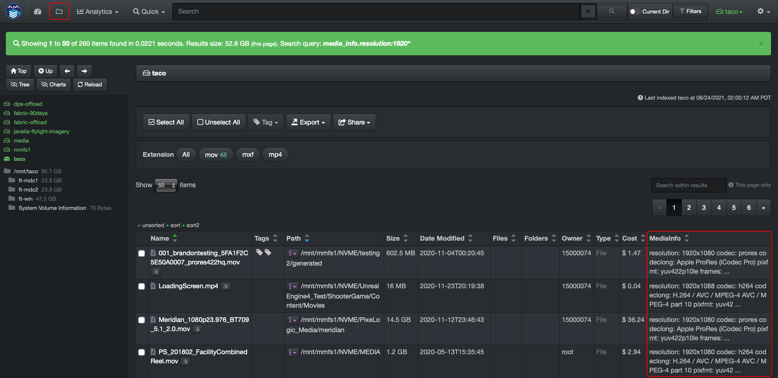Screen dimensions: 778x378
Task: Click the Search within results field
Action: pyautogui.click(x=688, y=185)
